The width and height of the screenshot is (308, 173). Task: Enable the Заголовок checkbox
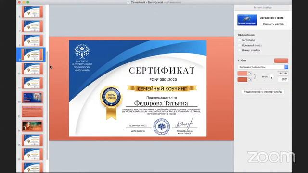[x=240, y=40]
